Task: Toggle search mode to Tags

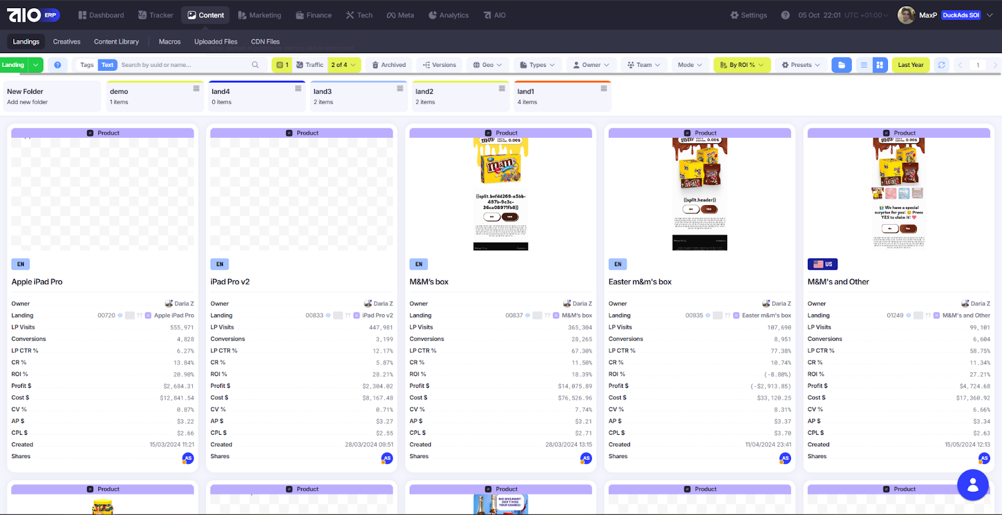Action: click(87, 65)
